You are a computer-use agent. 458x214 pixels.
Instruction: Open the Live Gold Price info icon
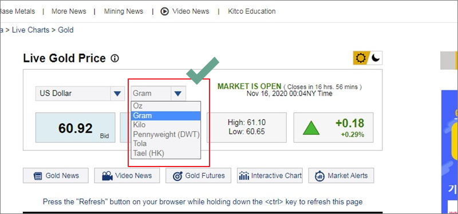click(115, 59)
